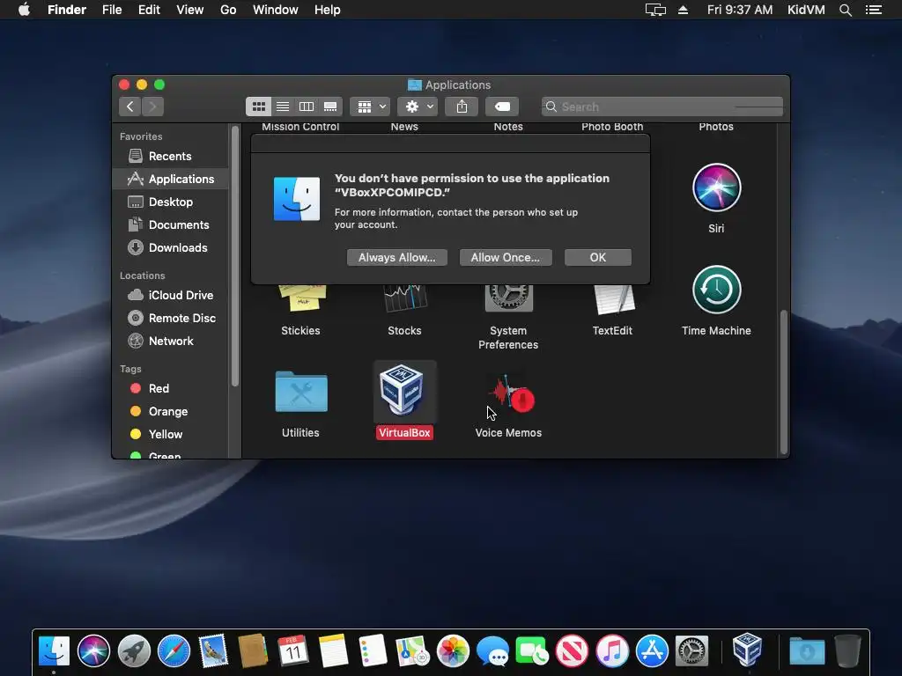Click the Edit Tags toolbar button
This screenshot has width=902, height=676.
(502, 107)
